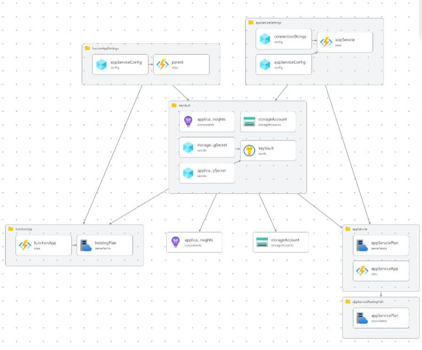Viewport: 422px width, 350px height.
Task: Click the server cloud icon of hostingPlan
Action: 86,245
